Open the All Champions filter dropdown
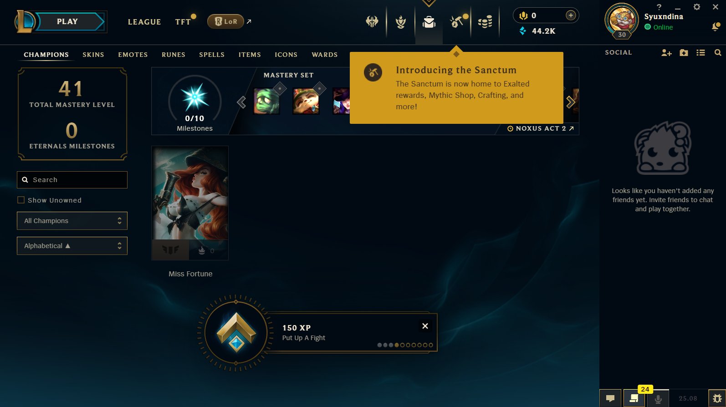The height and width of the screenshot is (407, 726). click(72, 221)
